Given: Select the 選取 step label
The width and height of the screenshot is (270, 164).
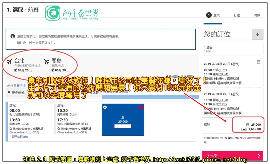Looking at the screenshot, I should click(217, 15).
